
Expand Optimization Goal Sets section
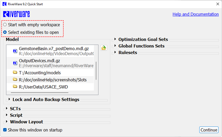[115, 39]
